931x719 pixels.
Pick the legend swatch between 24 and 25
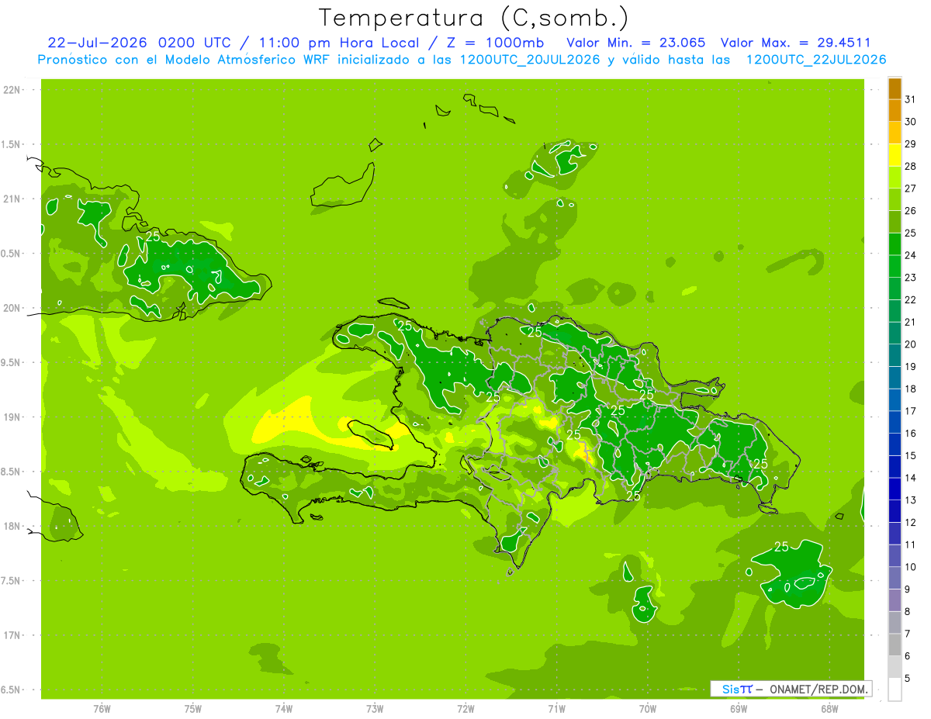[x=895, y=244]
